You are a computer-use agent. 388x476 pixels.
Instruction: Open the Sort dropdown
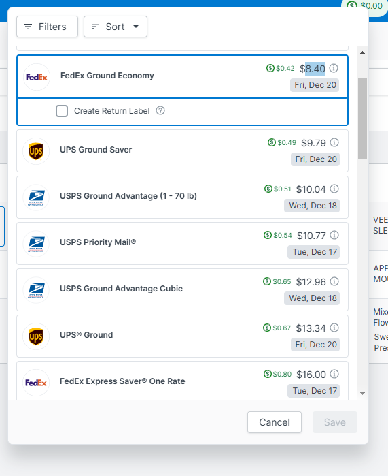[x=116, y=27]
